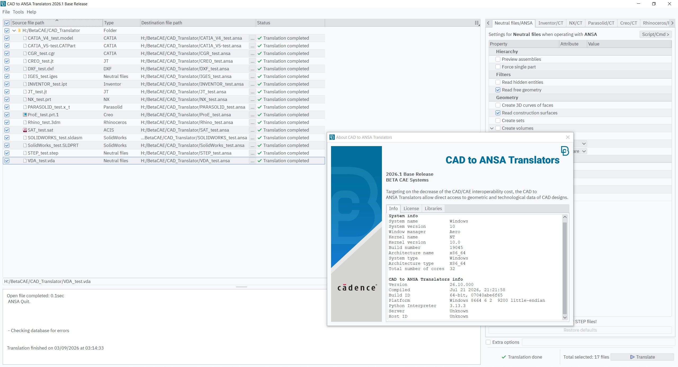The image size is (678, 367).
Task: Click browse button for DXF_test.ansa destination
Action: [x=252, y=69]
